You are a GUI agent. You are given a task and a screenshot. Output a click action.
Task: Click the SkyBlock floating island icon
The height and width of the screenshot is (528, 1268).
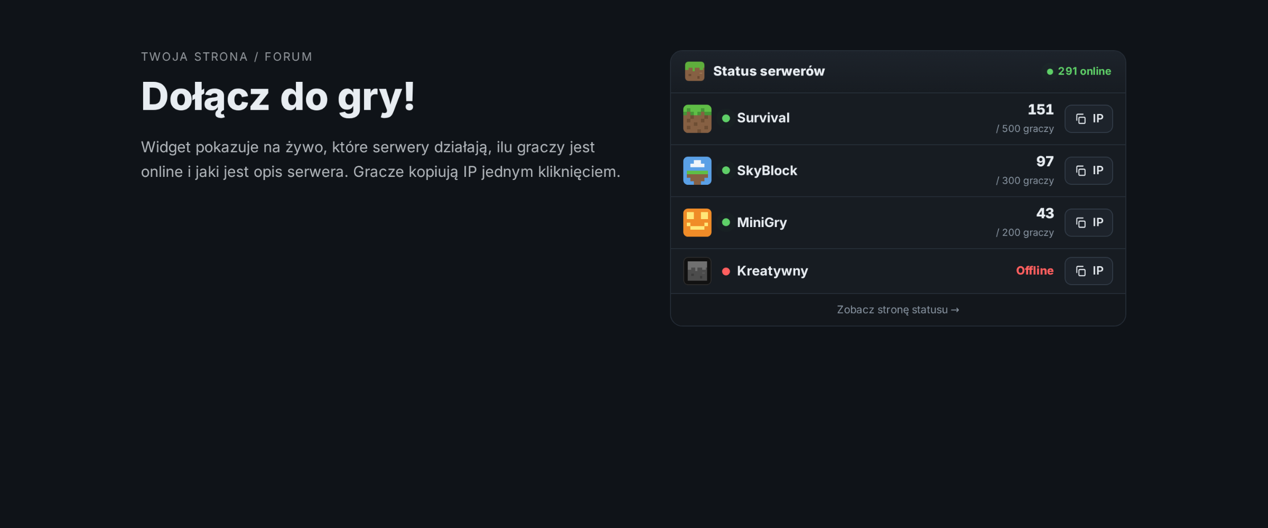click(x=697, y=171)
